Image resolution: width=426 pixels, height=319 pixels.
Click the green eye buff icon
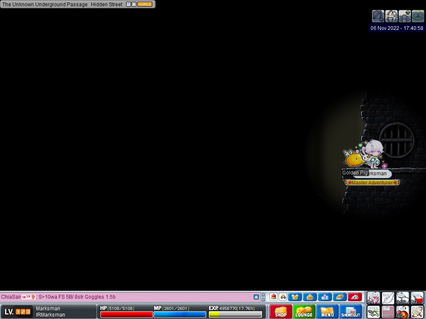point(418,16)
